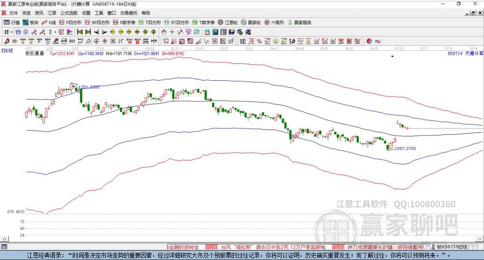Click the 1057.3700 low price label
This screenshot has height=260, width=484.
405,149
